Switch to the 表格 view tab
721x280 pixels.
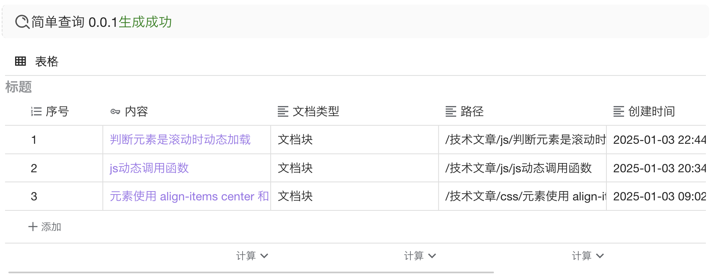click(x=46, y=62)
